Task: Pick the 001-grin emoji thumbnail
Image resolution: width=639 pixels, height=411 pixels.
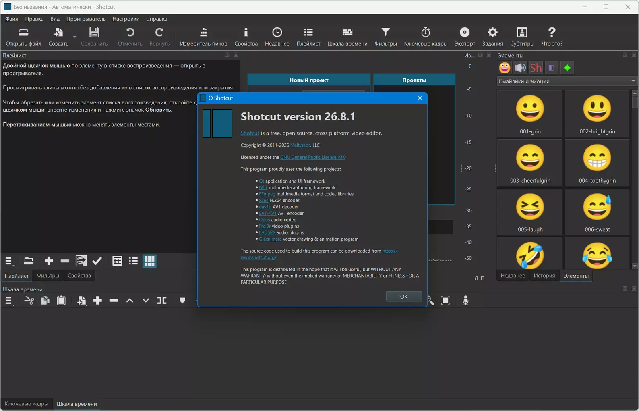Action: [x=530, y=114]
